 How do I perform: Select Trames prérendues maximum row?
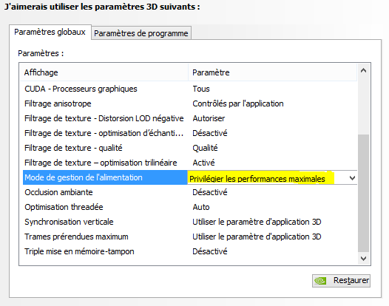pos(190,237)
